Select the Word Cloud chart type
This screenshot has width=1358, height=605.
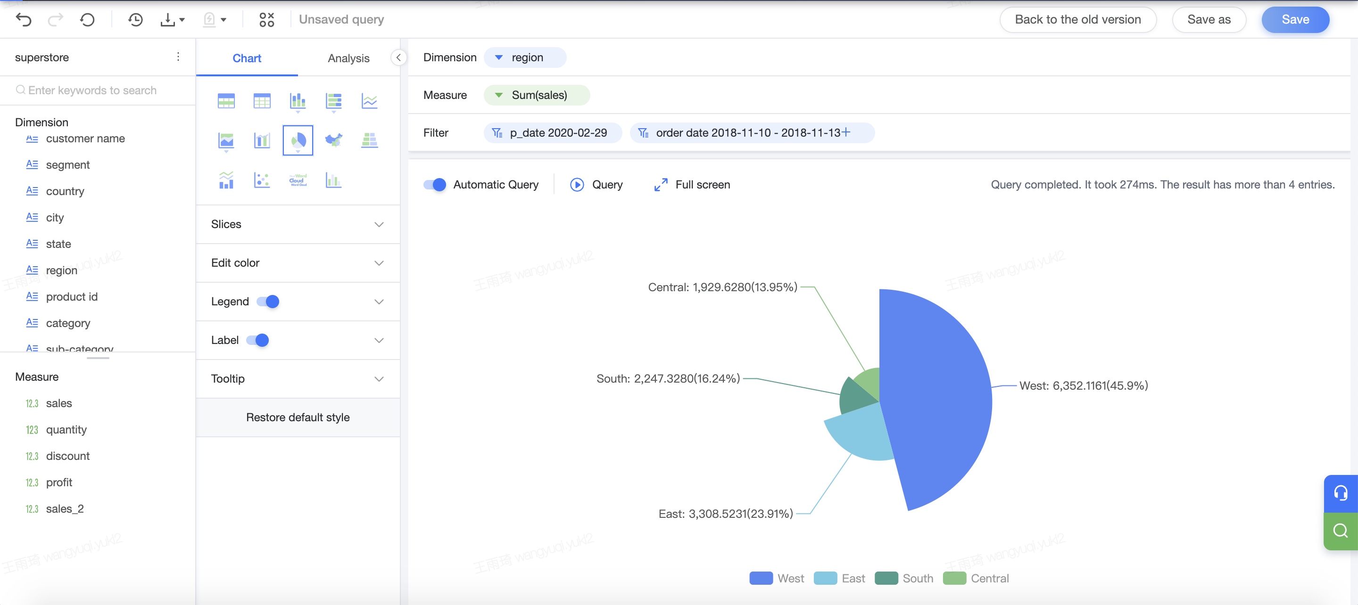[298, 180]
